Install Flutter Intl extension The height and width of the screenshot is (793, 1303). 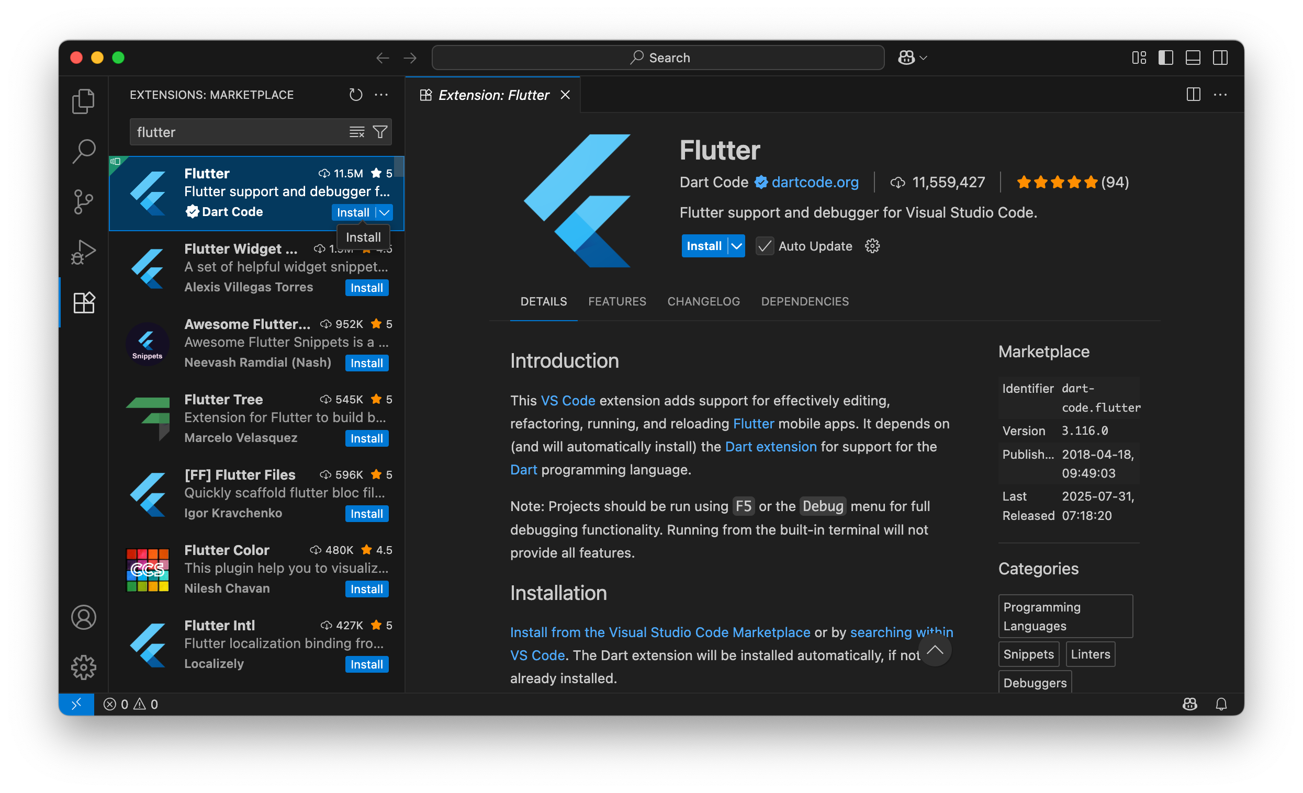click(366, 664)
